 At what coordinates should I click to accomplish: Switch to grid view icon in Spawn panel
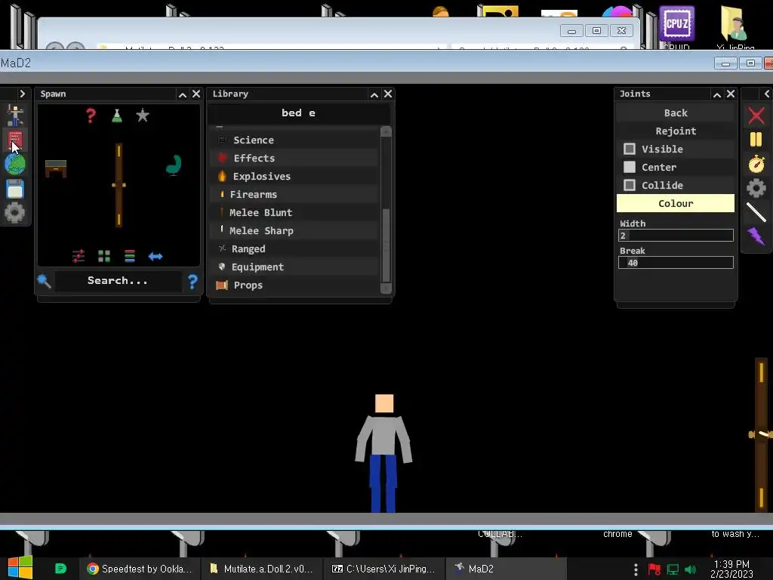[x=104, y=256]
